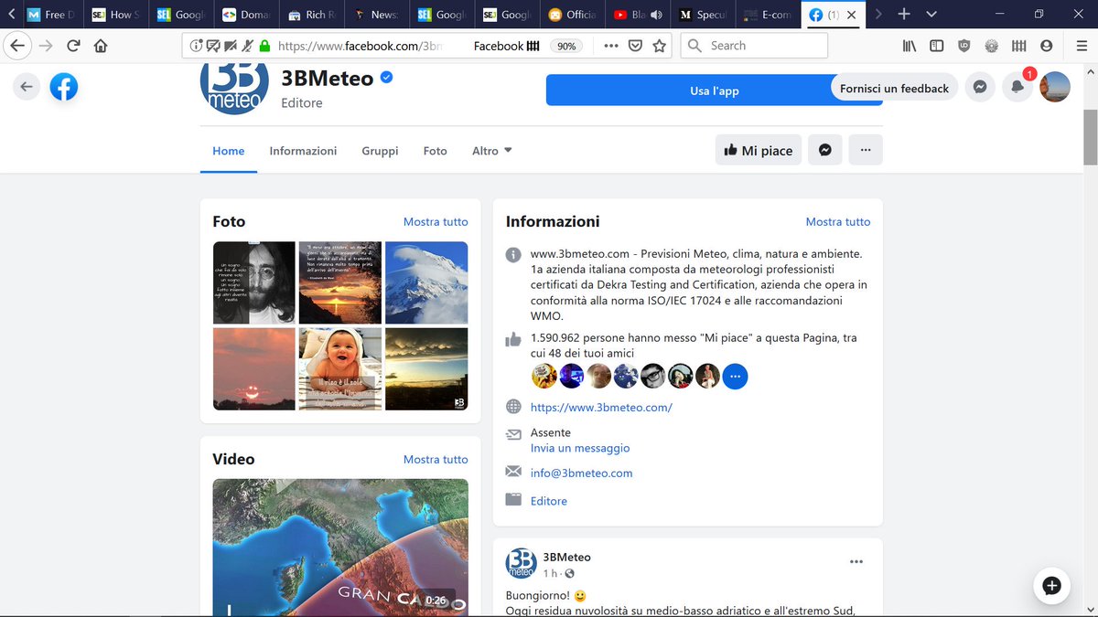This screenshot has width=1098, height=617.
Task: Go to Facebook home via the logo
Action: point(64,88)
